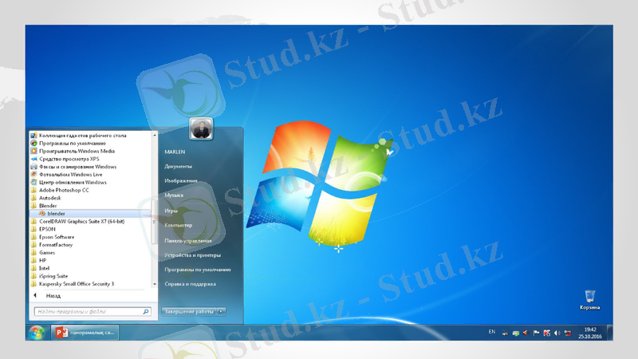The height and width of the screenshot is (359, 638).
Task: Open the MARLEN user folder
Action: (x=175, y=152)
